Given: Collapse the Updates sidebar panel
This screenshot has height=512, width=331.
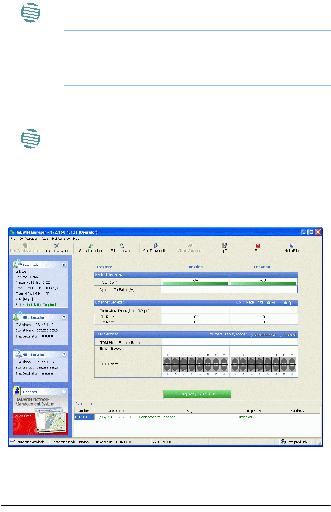Looking at the screenshot, I should (x=64, y=391).
